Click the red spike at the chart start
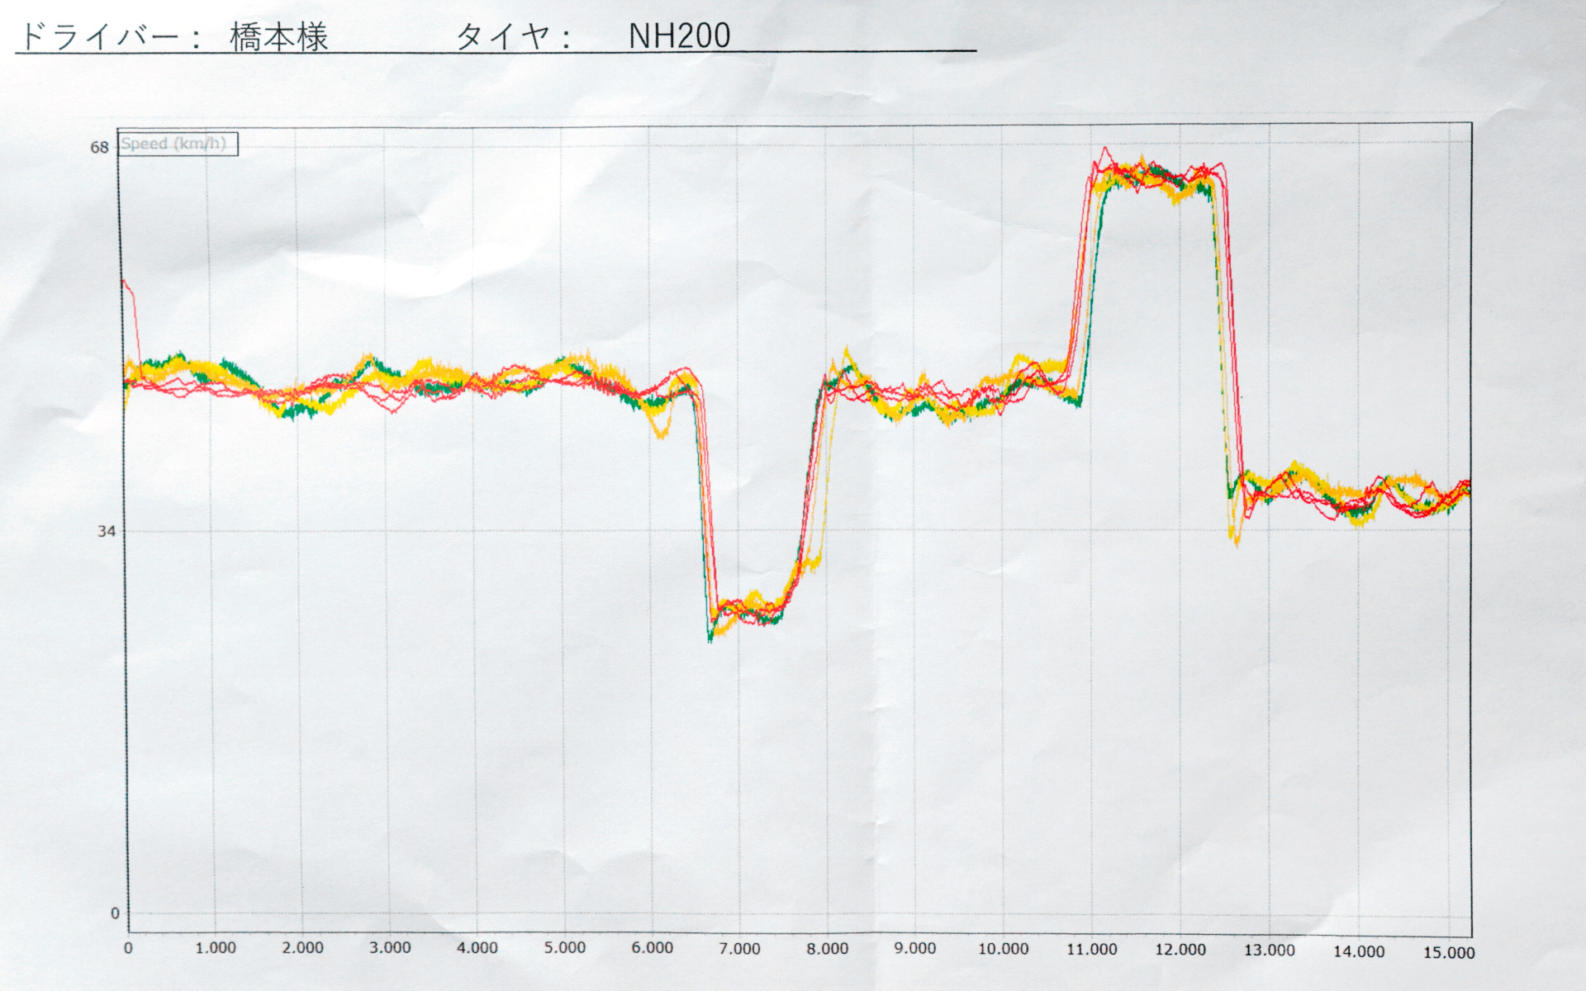Viewport: 1586px width, 991px height. [x=128, y=289]
